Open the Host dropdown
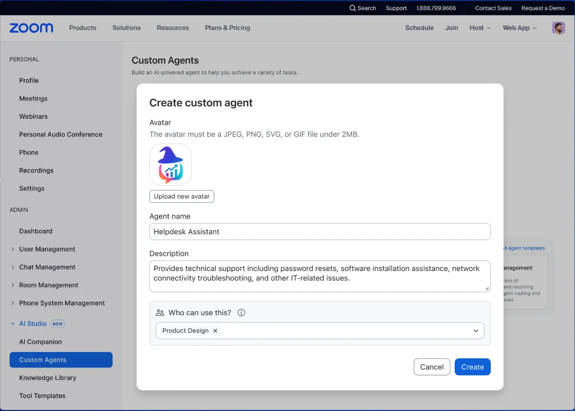 (479, 28)
